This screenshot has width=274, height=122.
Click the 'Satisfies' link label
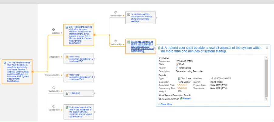[x=56, y=33]
